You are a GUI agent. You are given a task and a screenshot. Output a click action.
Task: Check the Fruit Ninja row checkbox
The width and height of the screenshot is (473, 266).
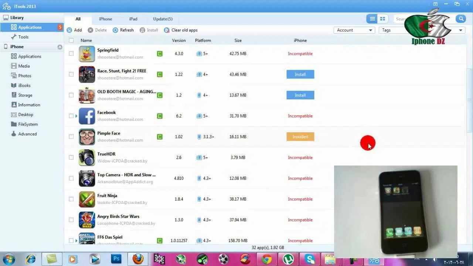coord(71,199)
